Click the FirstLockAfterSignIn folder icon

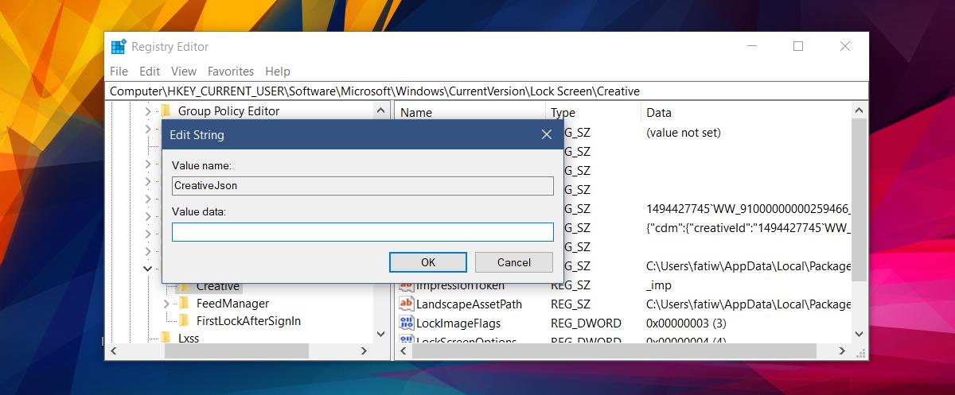coord(184,321)
